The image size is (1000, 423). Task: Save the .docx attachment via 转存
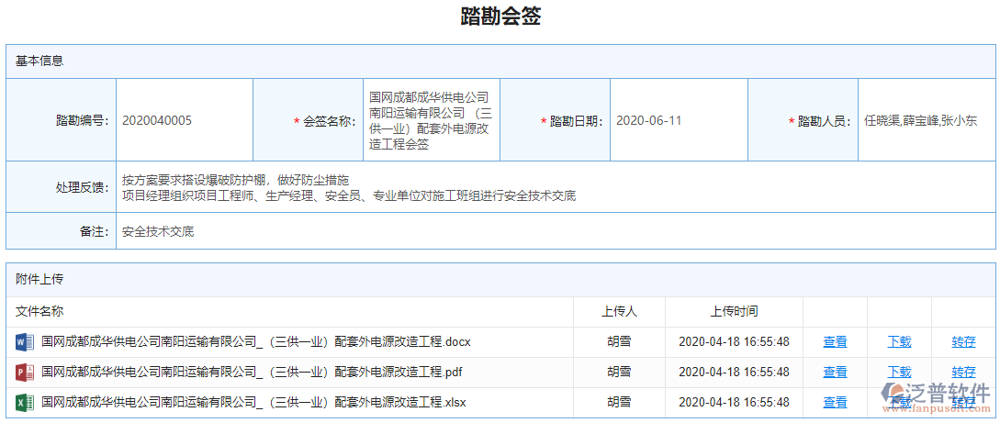pos(963,342)
